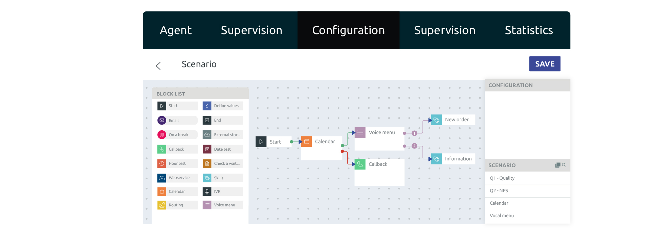This screenshot has width=659, height=233.
Task: Go back using the left chevron arrow
Action: click(x=158, y=66)
